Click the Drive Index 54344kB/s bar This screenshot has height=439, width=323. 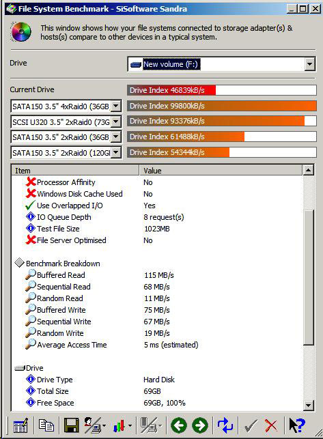pyautogui.click(x=221, y=152)
